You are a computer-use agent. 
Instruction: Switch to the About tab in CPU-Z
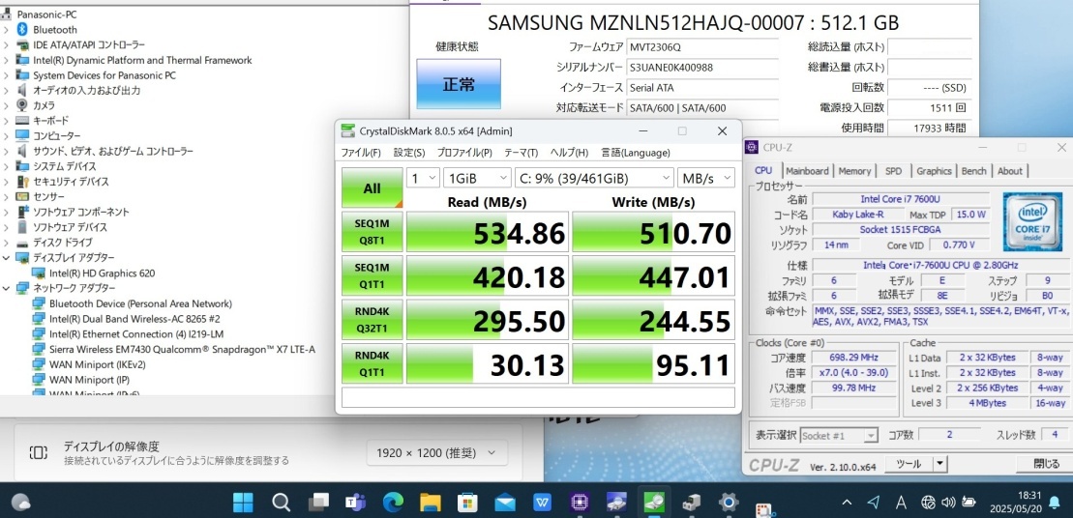[1010, 171]
